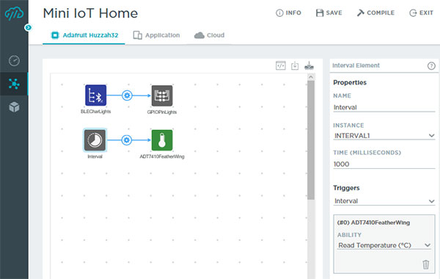Click the EXIT button
This screenshot has width=440, height=279.
coord(421,13)
